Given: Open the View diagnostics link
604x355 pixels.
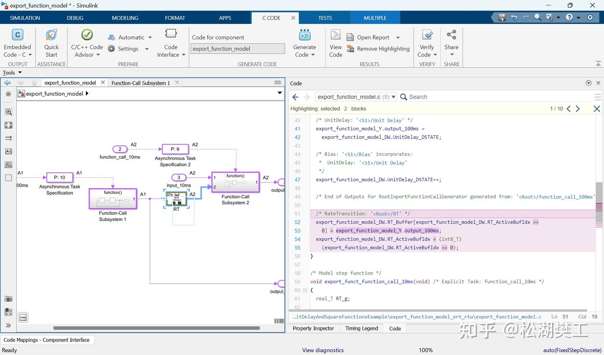Looking at the screenshot, I should [x=323, y=350].
